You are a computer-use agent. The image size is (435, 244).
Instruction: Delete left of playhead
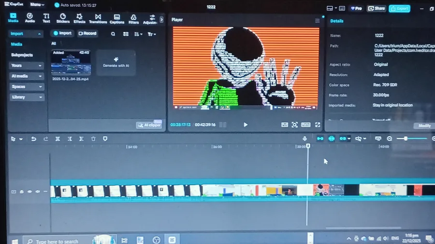coord(70,138)
